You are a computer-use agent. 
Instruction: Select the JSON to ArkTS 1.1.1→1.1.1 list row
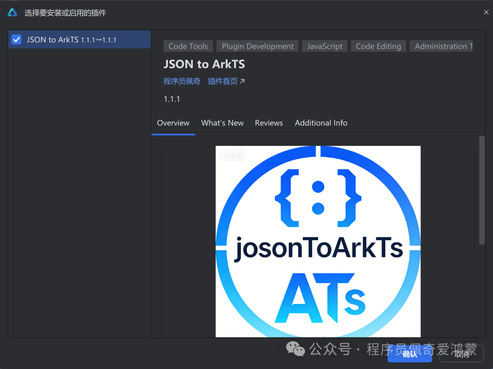79,40
